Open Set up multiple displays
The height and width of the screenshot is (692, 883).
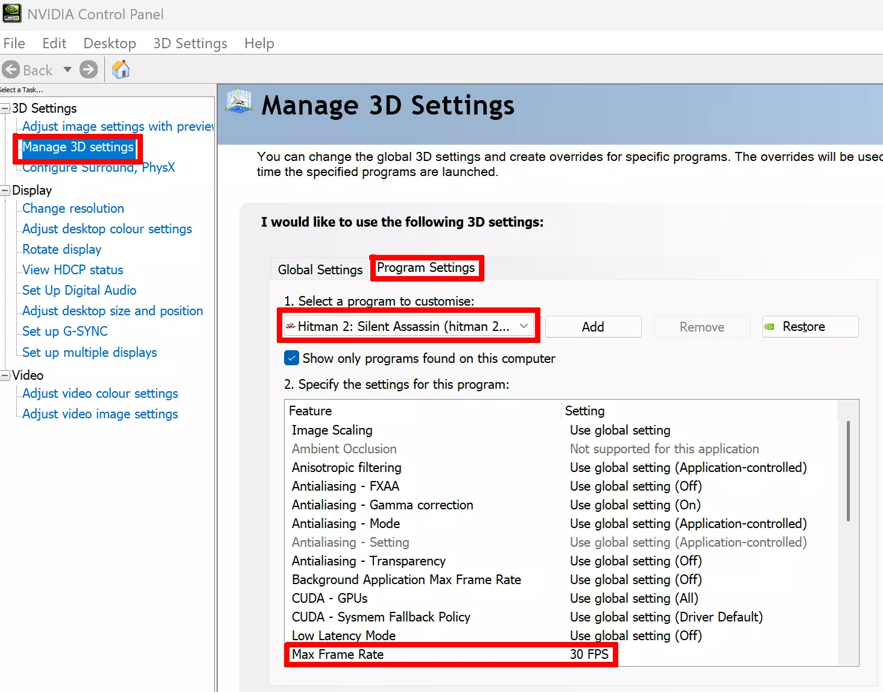coord(89,353)
